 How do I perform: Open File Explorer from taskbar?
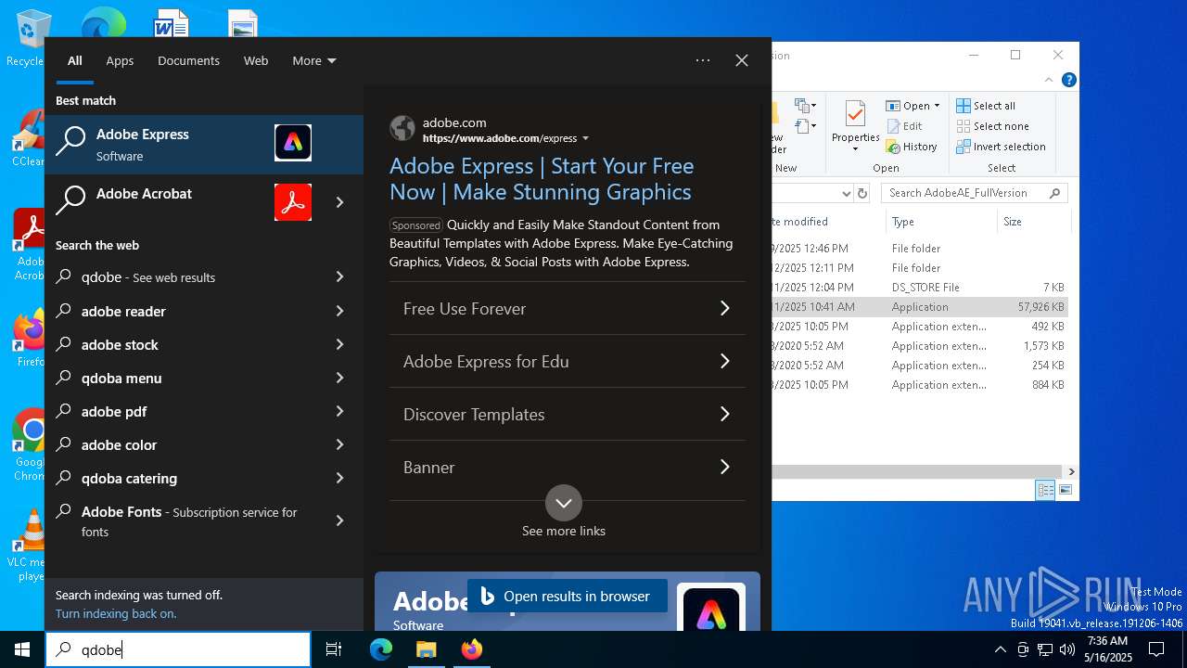point(426,649)
